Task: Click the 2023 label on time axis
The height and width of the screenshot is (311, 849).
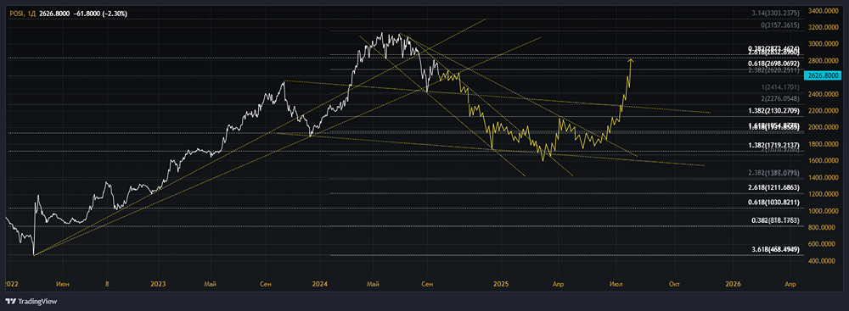Action: point(158,283)
